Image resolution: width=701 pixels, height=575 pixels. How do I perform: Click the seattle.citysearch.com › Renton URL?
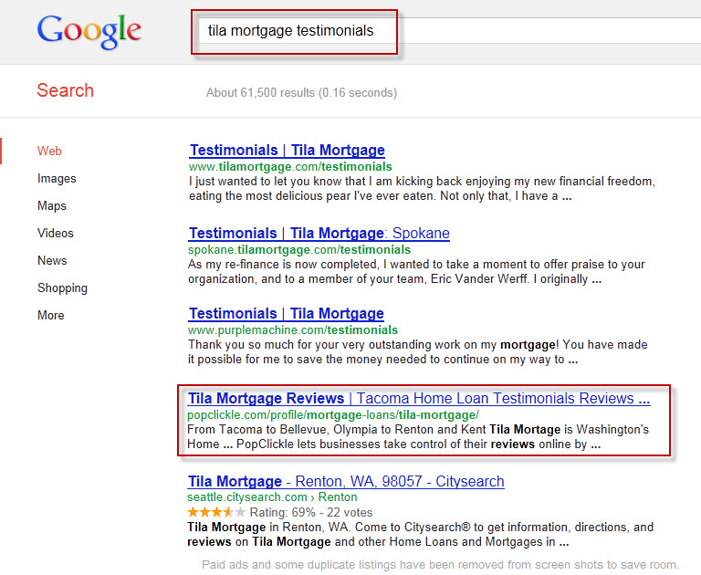tap(272, 497)
